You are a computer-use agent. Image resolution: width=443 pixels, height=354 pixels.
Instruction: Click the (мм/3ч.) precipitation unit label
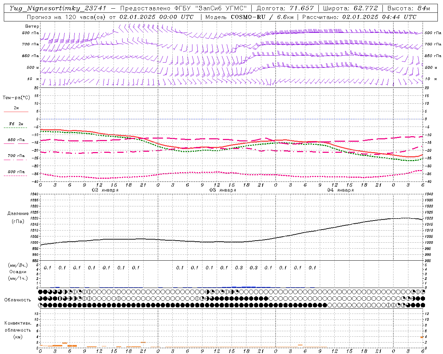point(18,265)
